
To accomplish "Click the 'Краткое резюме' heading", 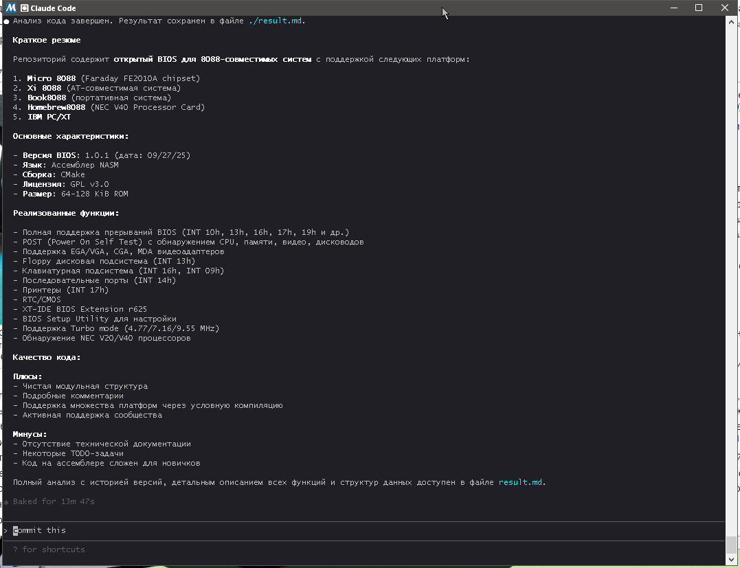I will click(x=46, y=41).
